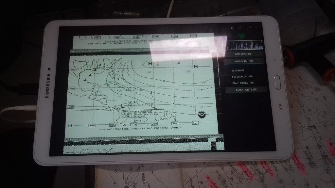This screenshot has width=335, height=188.
Task: Tap the fullscreen arrows icon
Action: coord(232,28)
